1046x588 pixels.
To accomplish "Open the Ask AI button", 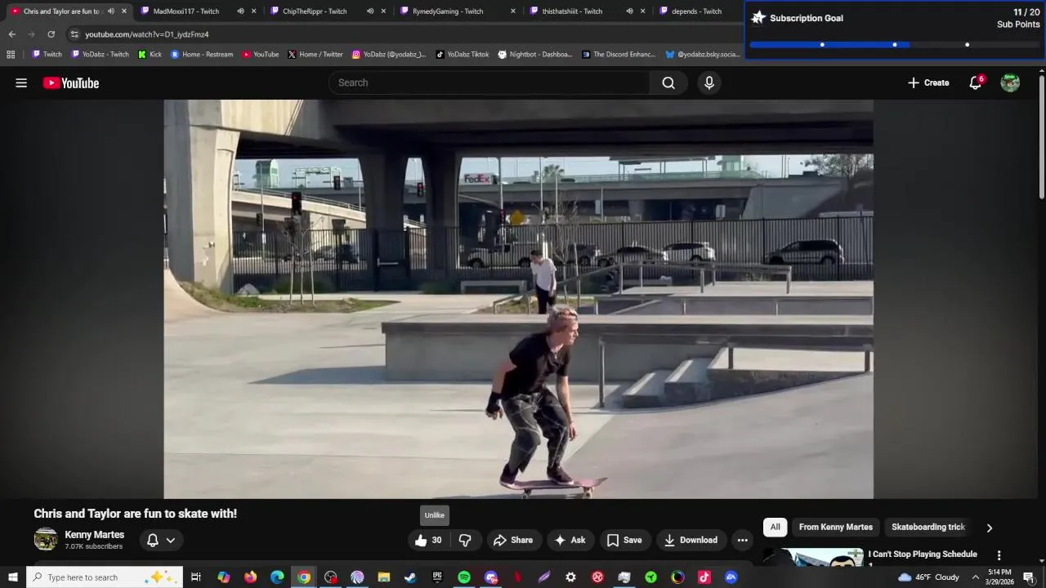I will 570,540.
